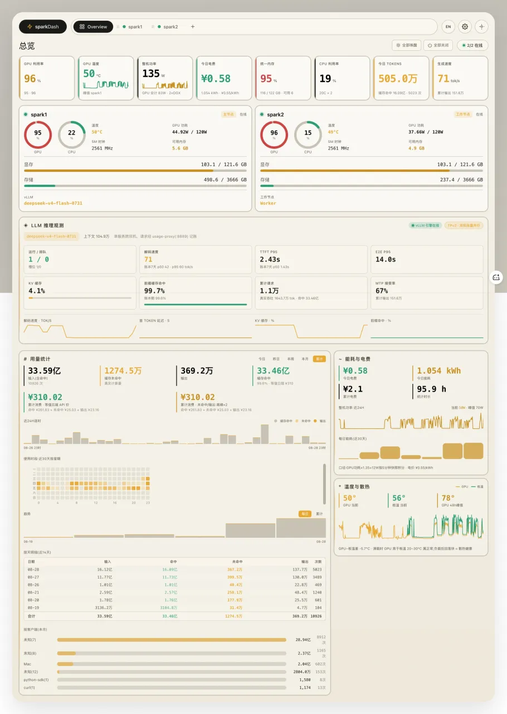This screenshot has height=714, width=507.
Task: Click the drag handle before the spark2 tab
Action: click(153, 27)
